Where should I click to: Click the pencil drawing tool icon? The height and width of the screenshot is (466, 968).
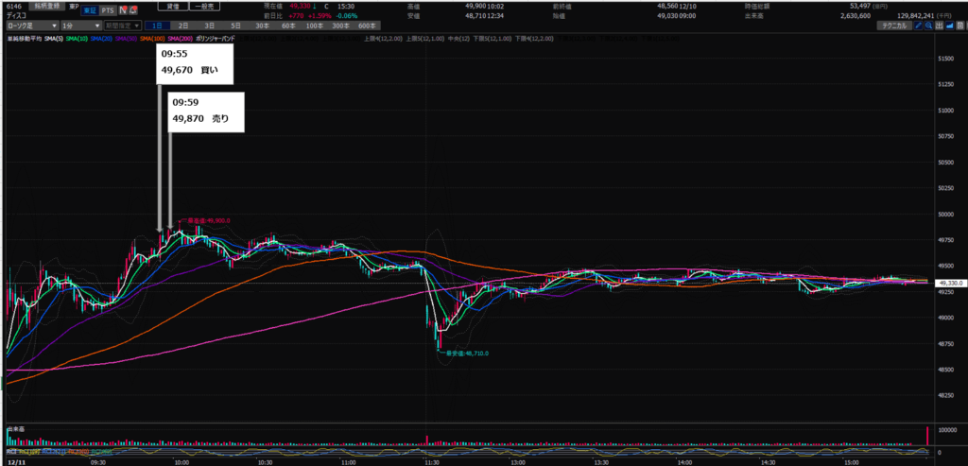[x=916, y=26]
